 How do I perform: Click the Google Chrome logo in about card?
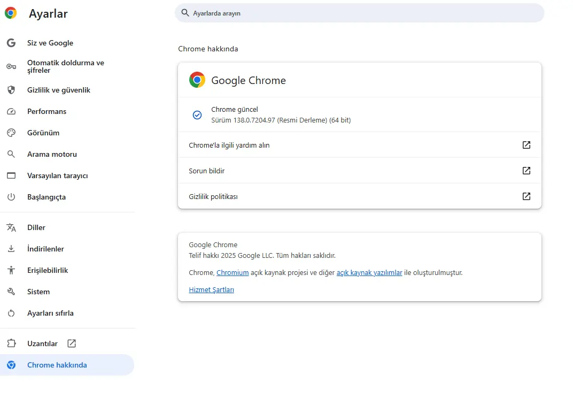(x=197, y=80)
